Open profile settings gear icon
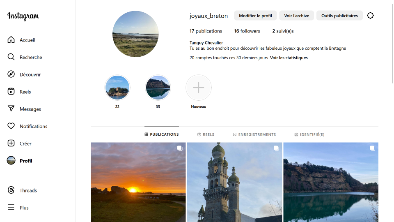 pyautogui.click(x=370, y=16)
